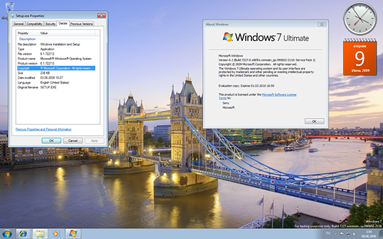Open the network status tray icon
Viewport: 383px width, 239px height.
coord(348,234)
